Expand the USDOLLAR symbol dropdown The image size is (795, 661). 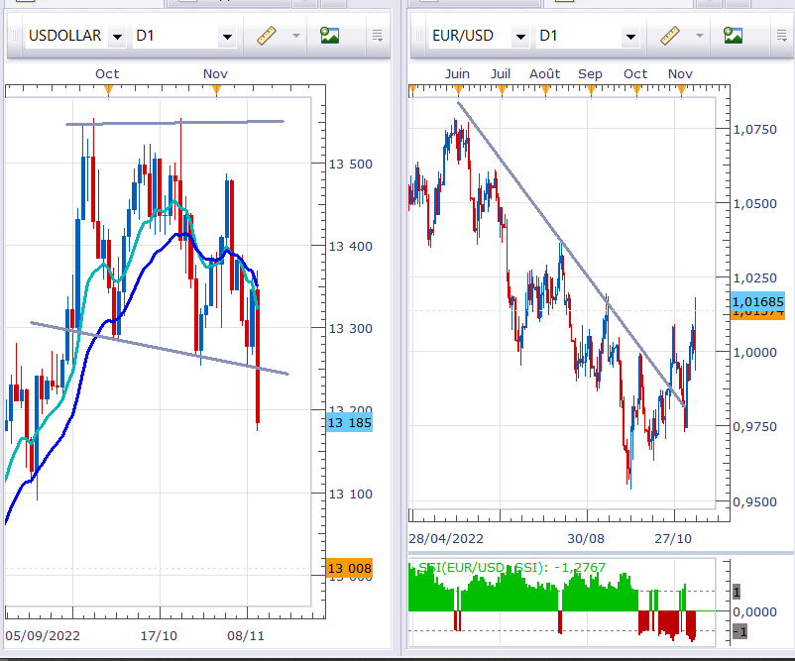coord(117,37)
